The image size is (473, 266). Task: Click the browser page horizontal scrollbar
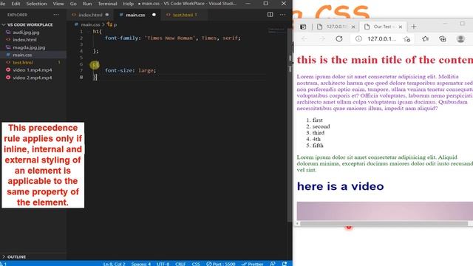tap(384, 223)
